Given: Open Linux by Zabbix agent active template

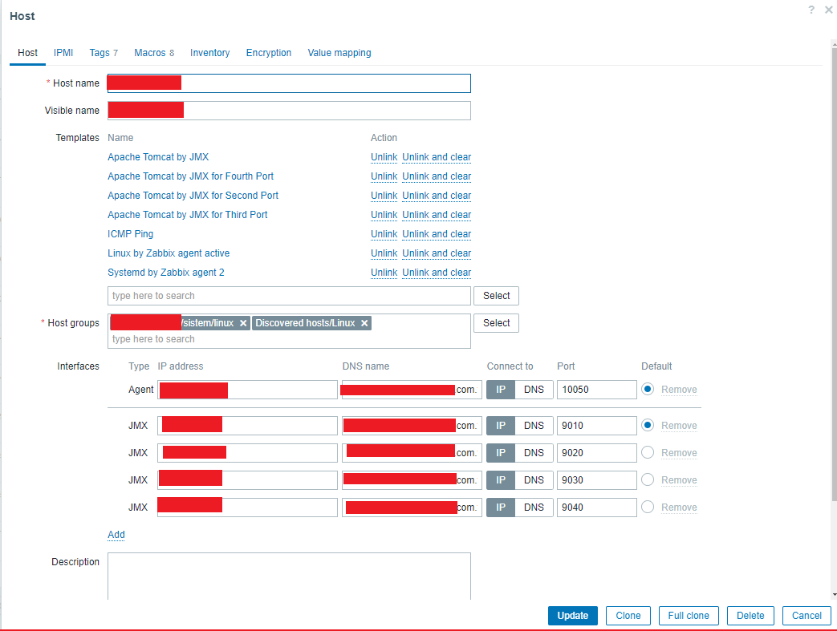Looking at the screenshot, I should point(169,253).
